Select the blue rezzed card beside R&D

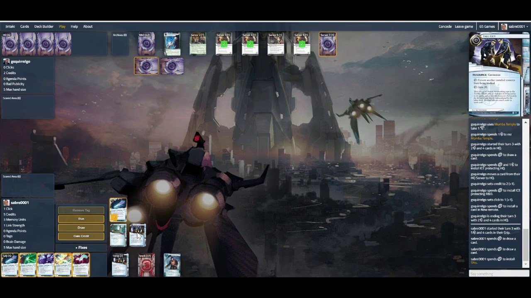pyautogui.click(x=172, y=44)
